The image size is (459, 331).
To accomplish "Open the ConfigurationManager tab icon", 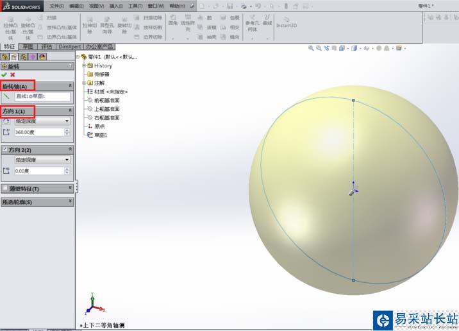I will coord(24,56).
